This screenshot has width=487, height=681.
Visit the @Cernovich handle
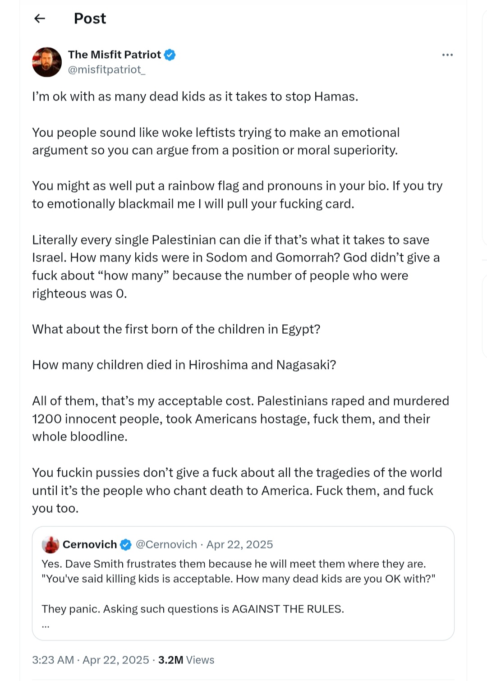point(166,545)
